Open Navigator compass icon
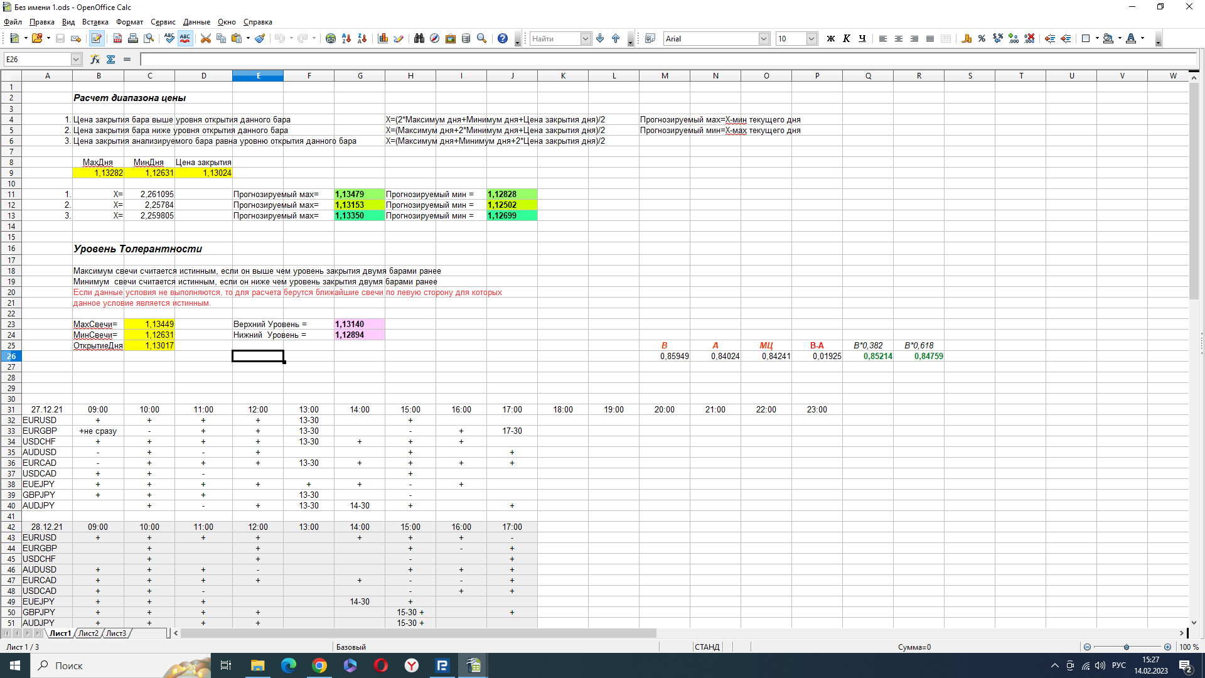 click(434, 39)
